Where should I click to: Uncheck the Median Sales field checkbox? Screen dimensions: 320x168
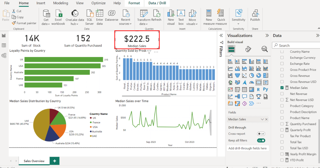pos(282,88)
